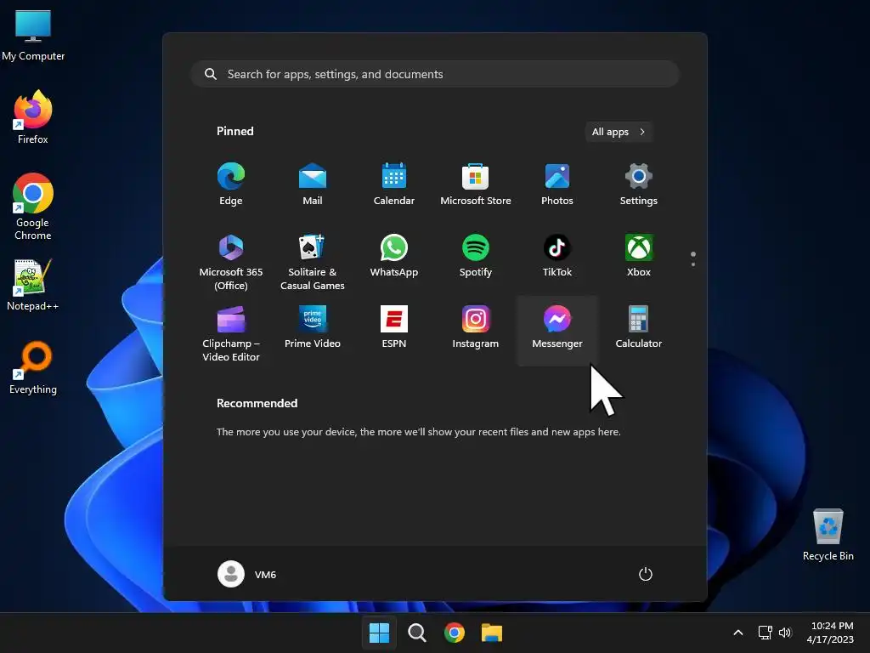Launch Solitaire & Casual Games
This screenshot has height=653, width=870.
coord(313,261)
